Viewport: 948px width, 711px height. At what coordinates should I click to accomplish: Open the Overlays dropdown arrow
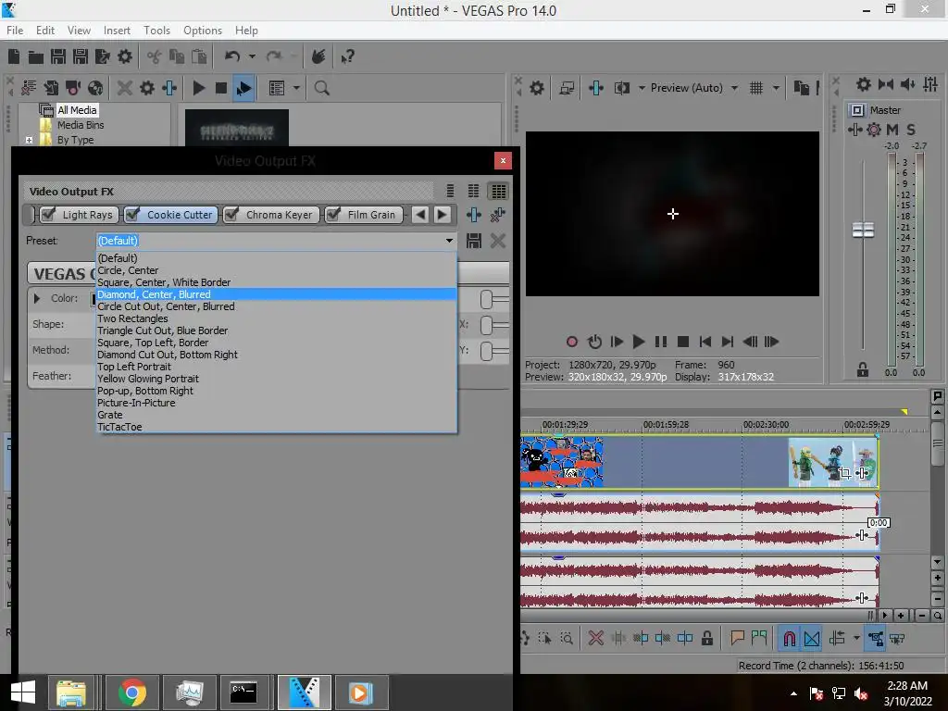pos(777,88)
